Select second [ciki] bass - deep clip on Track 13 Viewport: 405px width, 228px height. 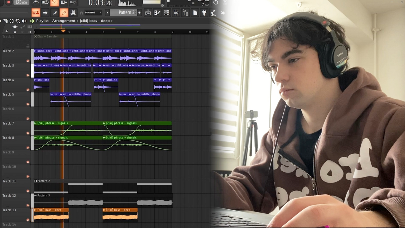(120, 215)
